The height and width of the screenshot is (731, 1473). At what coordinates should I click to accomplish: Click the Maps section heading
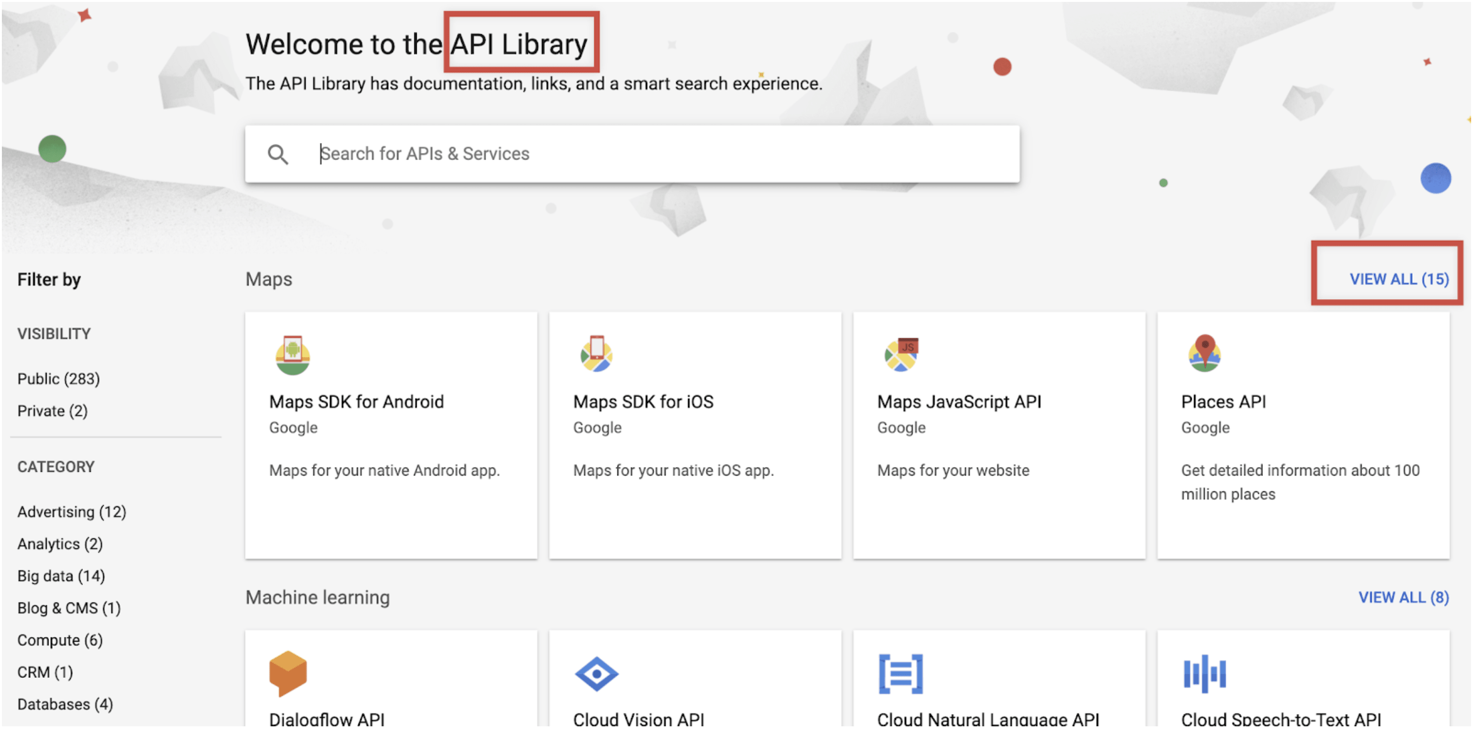(x=269, y=279)
